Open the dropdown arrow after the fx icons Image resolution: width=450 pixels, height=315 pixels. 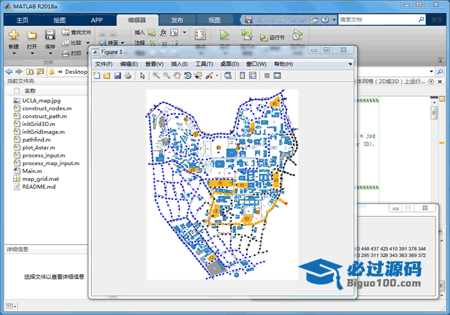point(184,33)
